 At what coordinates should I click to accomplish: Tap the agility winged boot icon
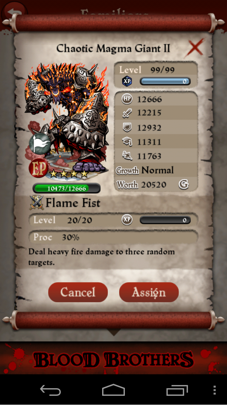coord(127,156)
